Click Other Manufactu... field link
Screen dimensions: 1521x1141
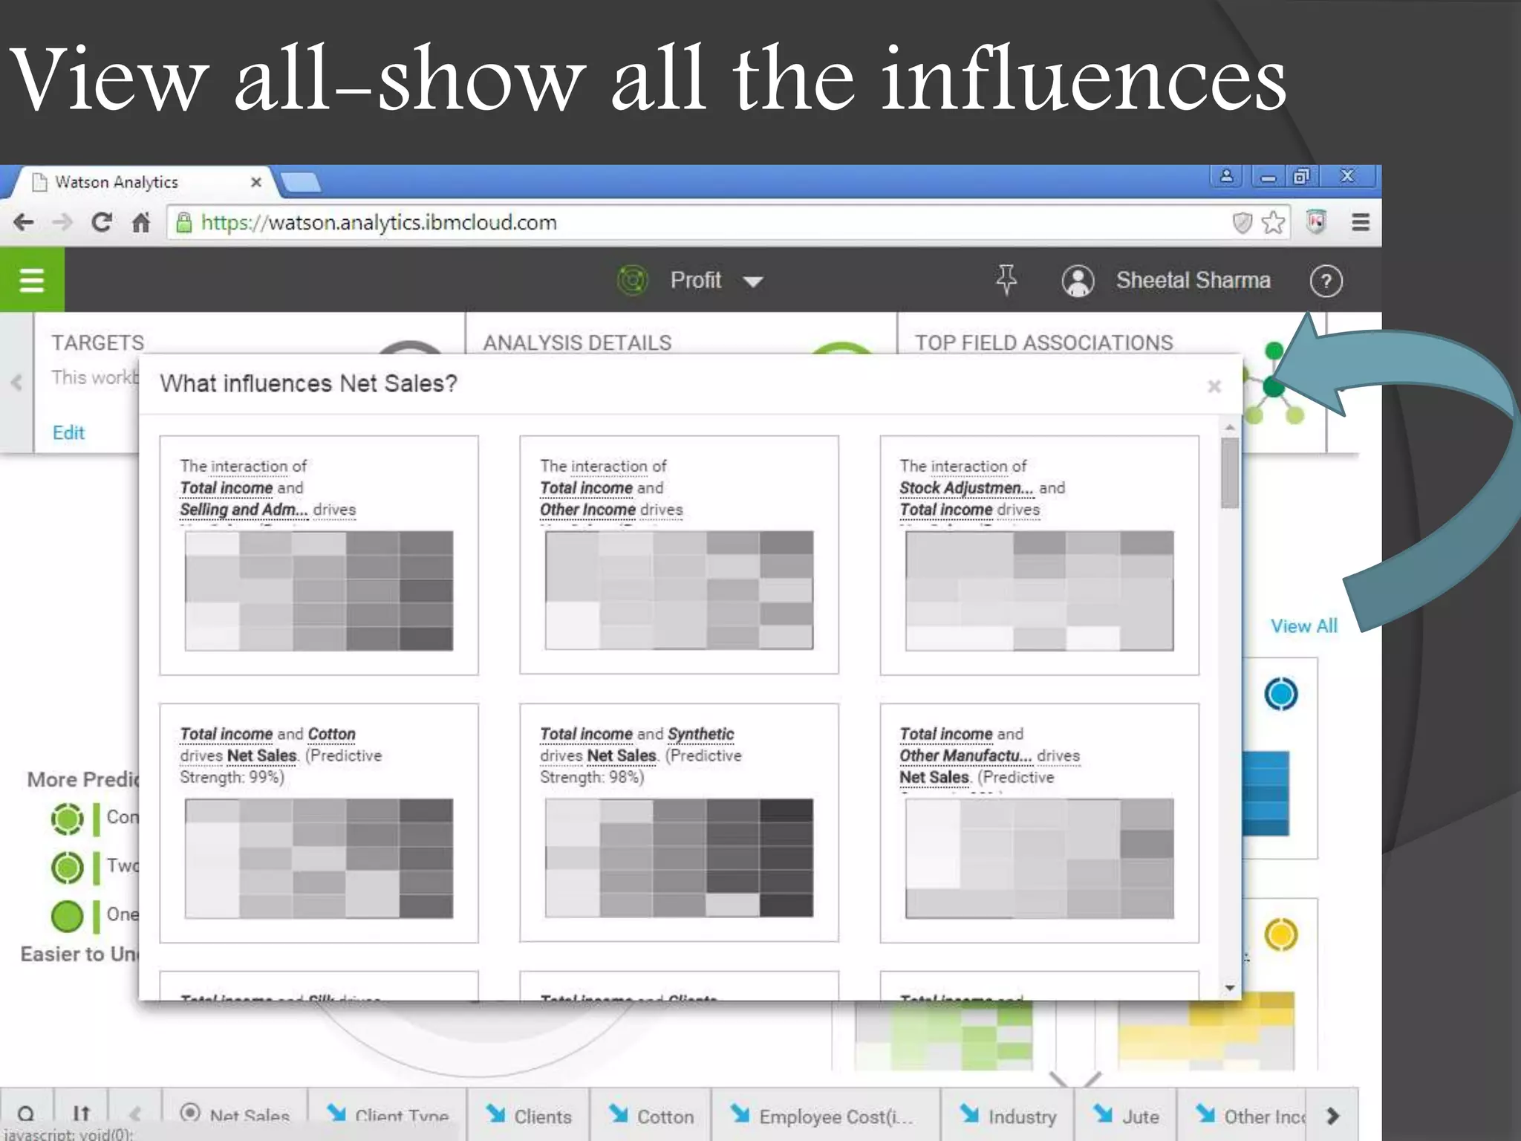pyautogui.click(x=965, y=755)
